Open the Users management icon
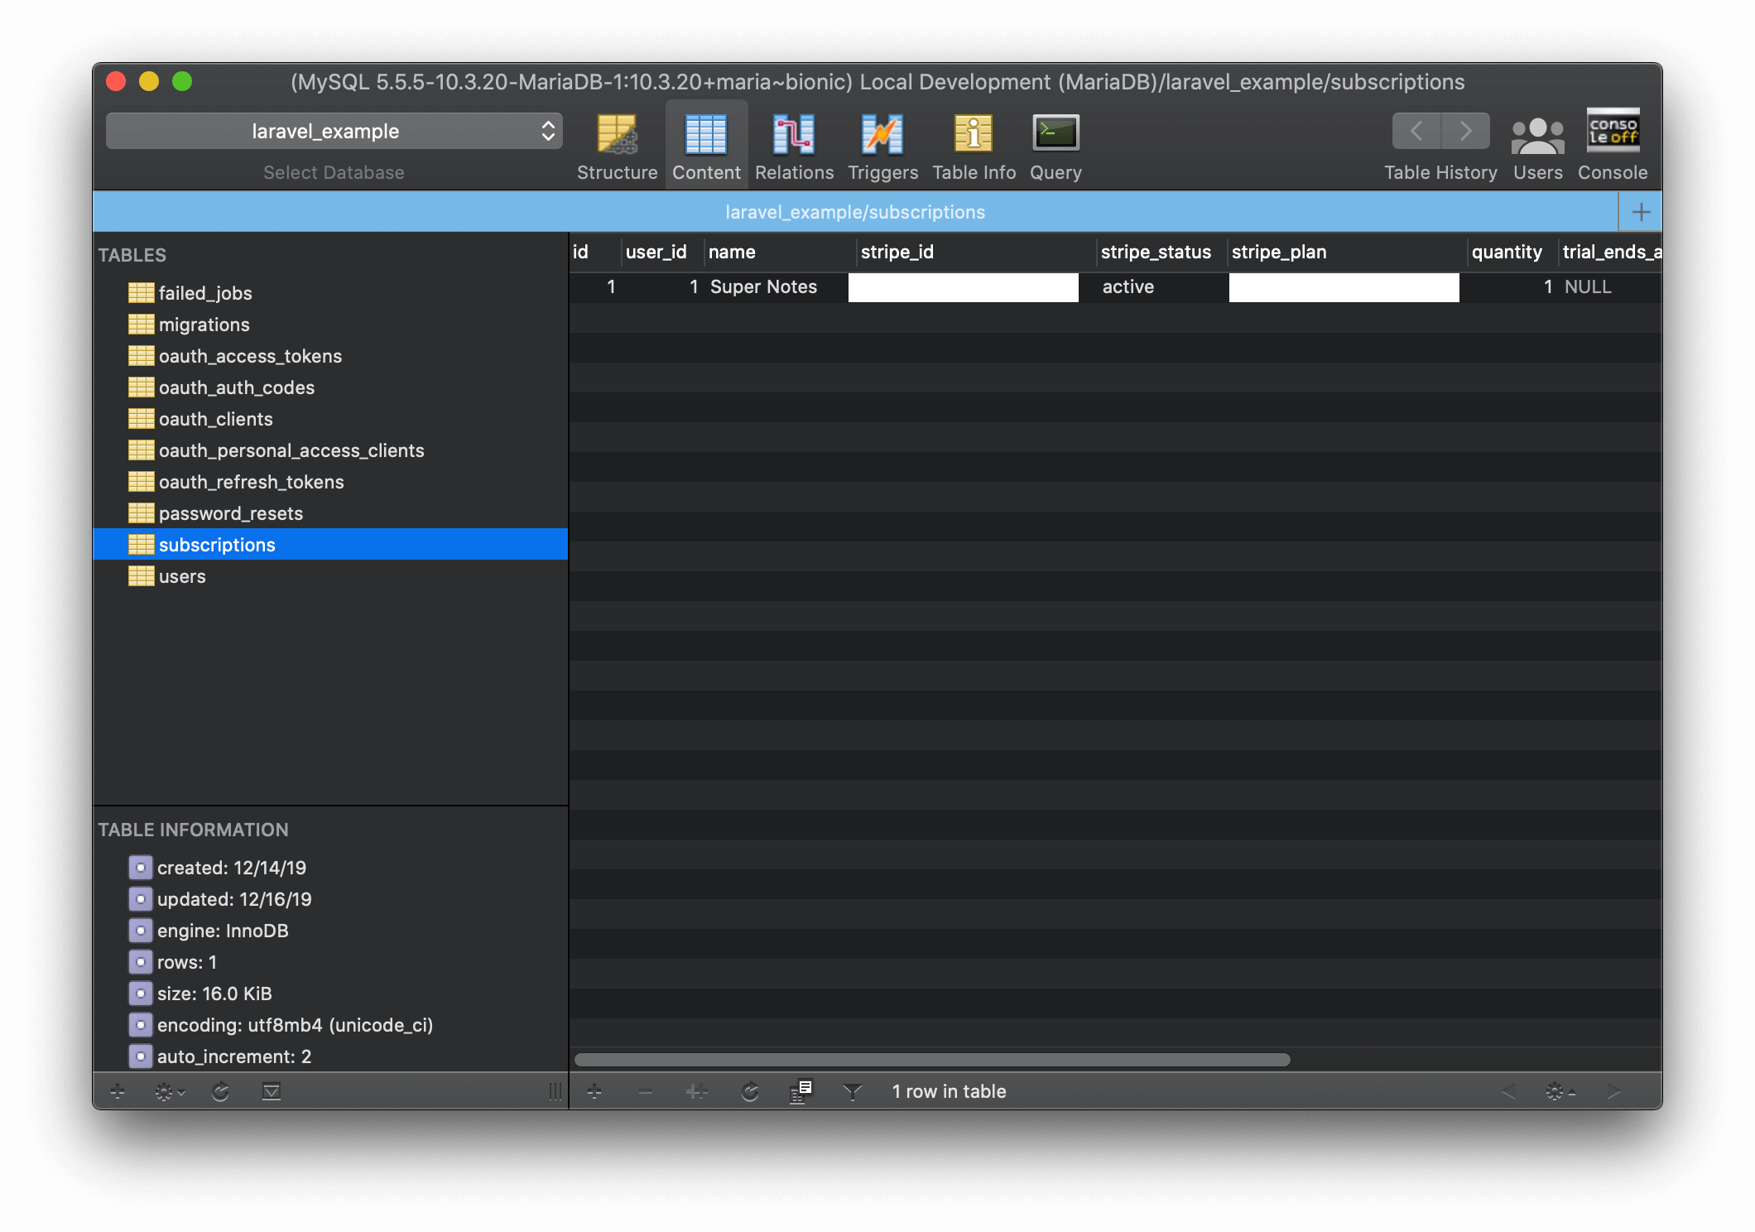 (1537, 147)
